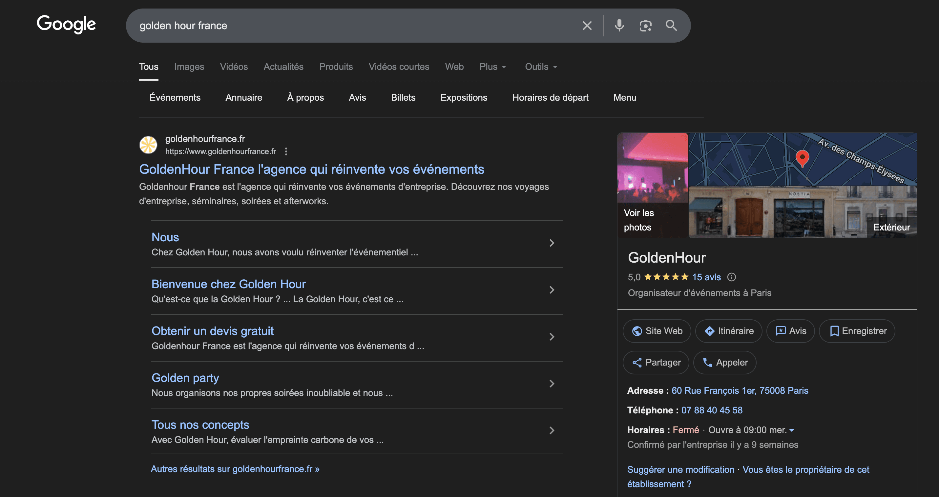Share the business with Partager button

pos(656,362)
